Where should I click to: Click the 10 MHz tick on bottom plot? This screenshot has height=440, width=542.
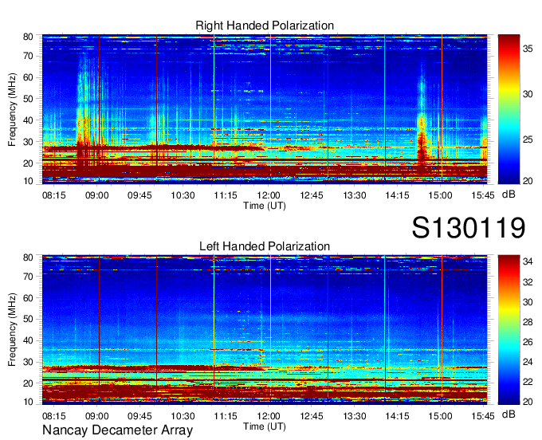tap(28, 402)
